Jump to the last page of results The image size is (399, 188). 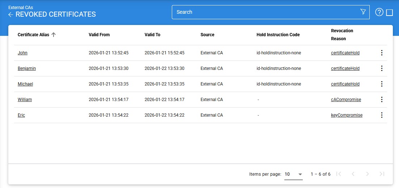(x=382, y=174)
